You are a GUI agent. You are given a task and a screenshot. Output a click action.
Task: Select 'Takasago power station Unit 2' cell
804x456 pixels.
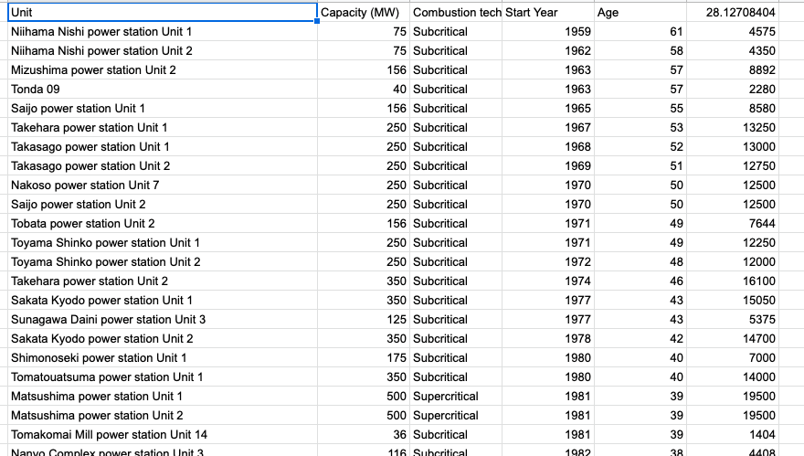[x=163, y=166]
